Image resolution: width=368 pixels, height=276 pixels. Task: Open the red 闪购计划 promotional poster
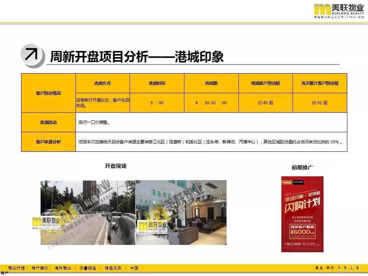[x=302, y=214]
